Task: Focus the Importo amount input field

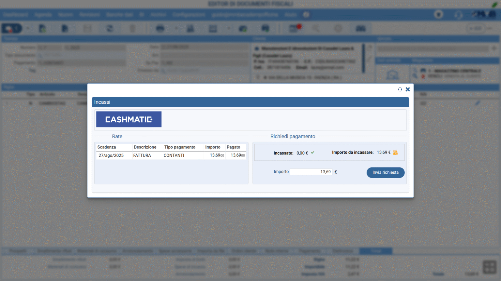Action: point(311,172)
